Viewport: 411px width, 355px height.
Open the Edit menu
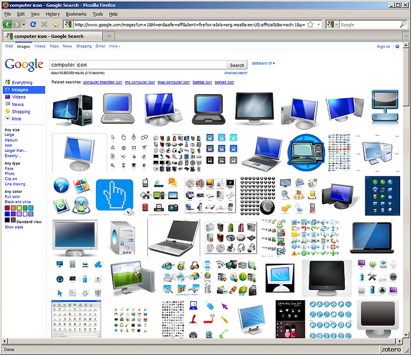click(21, 14)
